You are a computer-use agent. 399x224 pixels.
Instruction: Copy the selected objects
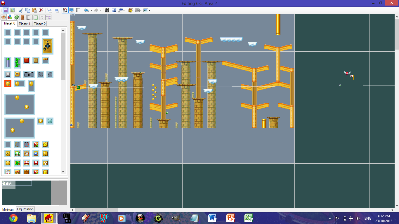coord(28,10)
